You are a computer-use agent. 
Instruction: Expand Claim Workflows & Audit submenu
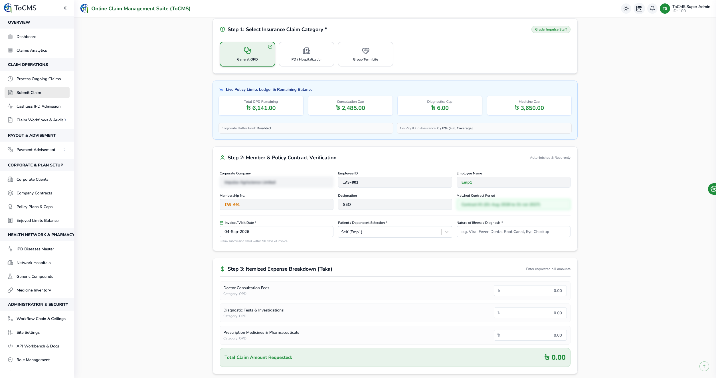click(x=37, y=120)
